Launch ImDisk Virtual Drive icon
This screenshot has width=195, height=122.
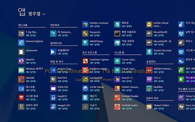[149, 24]
